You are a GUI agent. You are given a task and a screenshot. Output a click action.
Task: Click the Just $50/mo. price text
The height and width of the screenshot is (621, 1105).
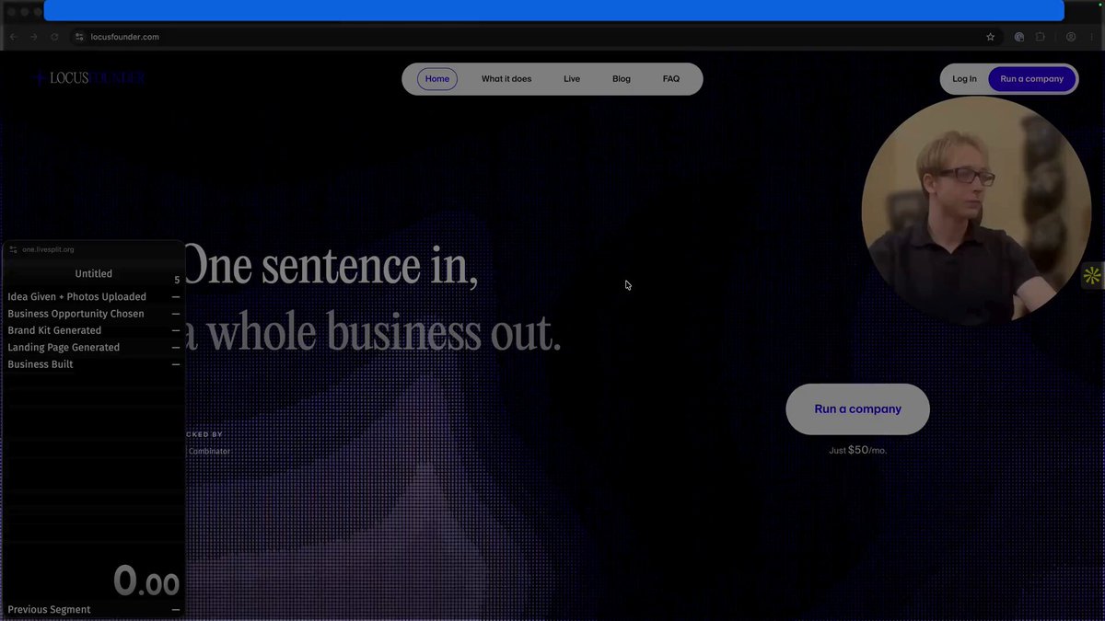(x=857, y=451)
